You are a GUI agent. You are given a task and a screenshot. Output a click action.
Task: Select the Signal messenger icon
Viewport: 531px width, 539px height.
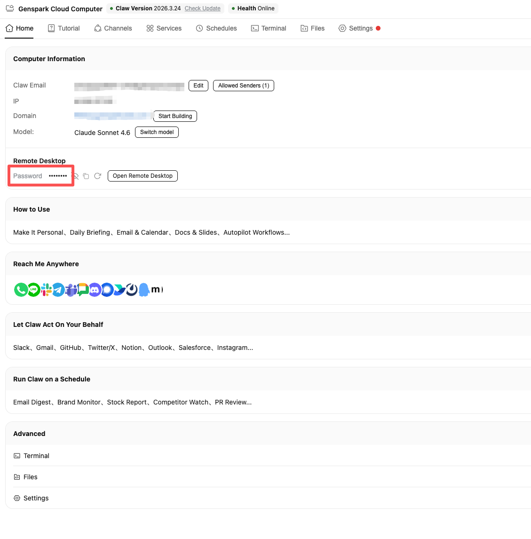[107, 290]
